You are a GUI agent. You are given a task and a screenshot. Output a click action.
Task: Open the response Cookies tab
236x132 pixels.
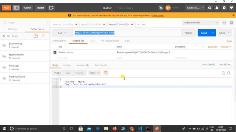67,65
